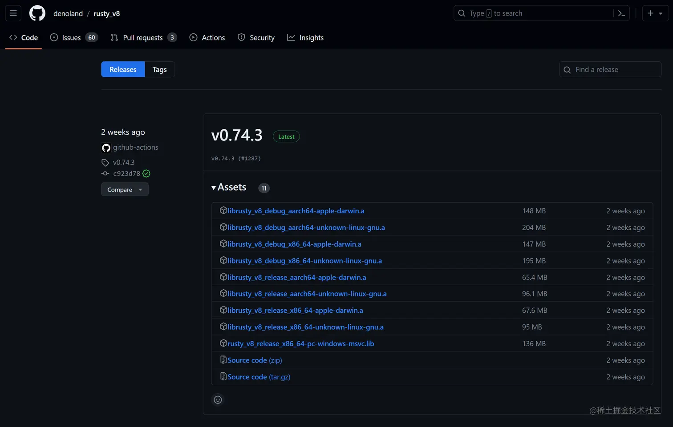The image size is (673, 427).
Task: Open the github-actions author link
Action: click(x=135, y=147)
